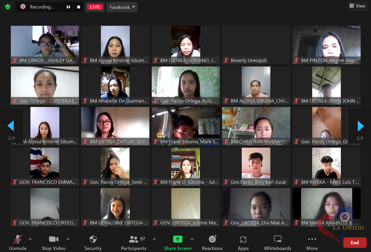371x252 pixels.
Task: Expand video options arrow next to Stop Video
Action: [68, 239]
